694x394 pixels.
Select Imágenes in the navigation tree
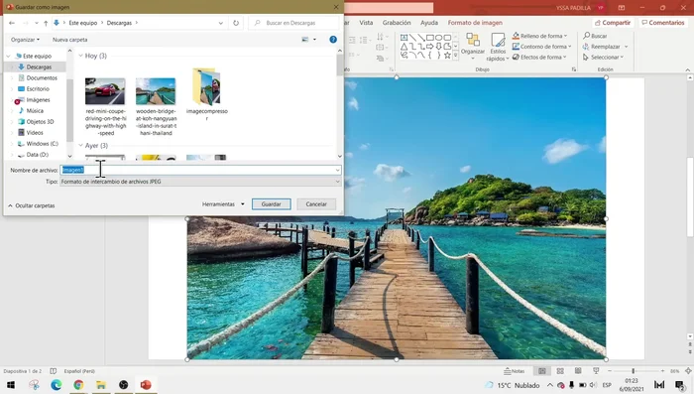pyautogui.click(x=38, y=99)
